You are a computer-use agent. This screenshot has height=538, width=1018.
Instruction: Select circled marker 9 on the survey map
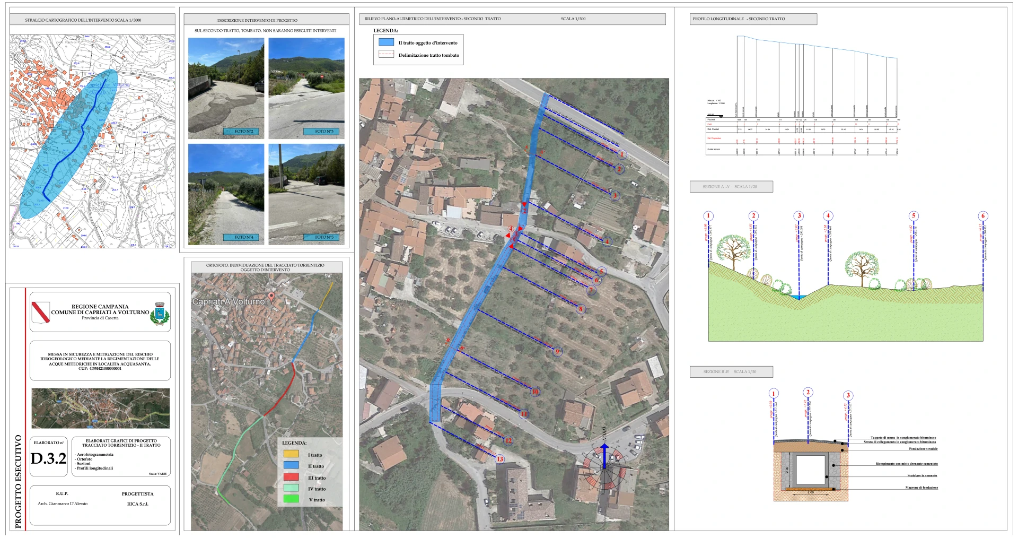pos(557,351)
